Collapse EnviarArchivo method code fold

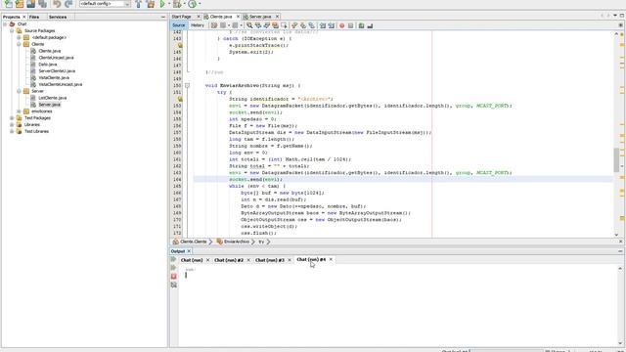click(187, 85)
